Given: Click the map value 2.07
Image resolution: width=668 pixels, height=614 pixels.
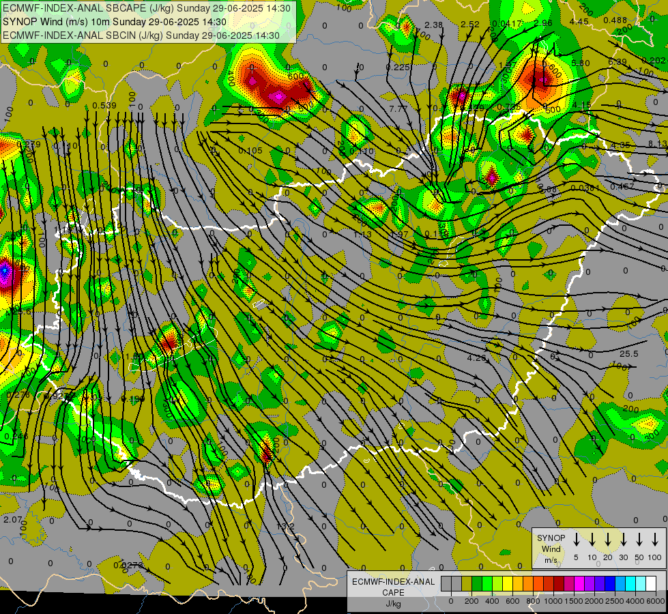Looking at the screenshot, I should point(12,519).
